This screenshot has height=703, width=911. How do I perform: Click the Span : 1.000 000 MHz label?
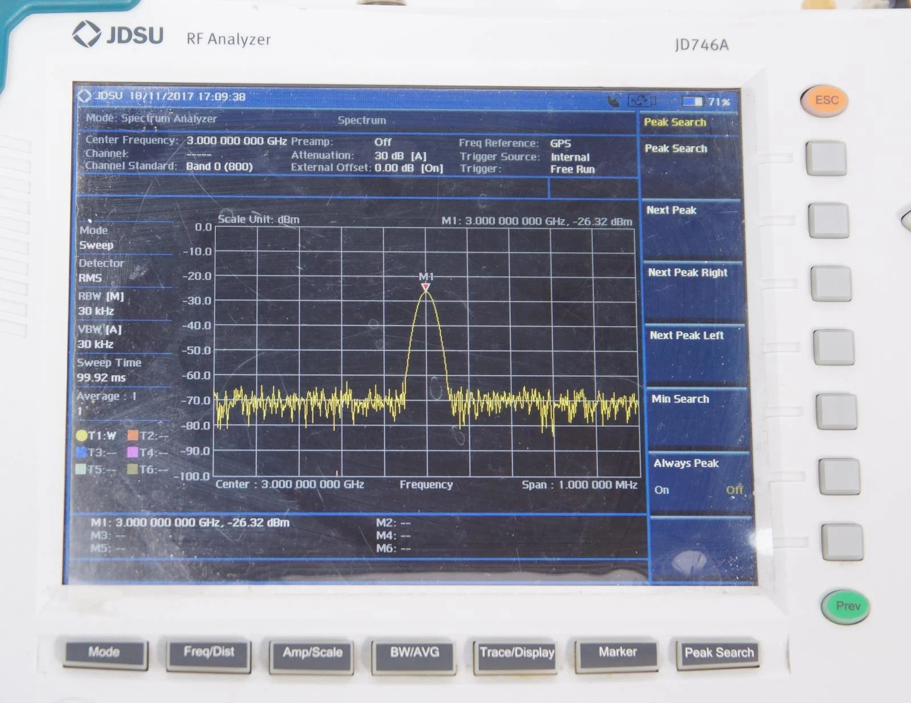point(579,485)
